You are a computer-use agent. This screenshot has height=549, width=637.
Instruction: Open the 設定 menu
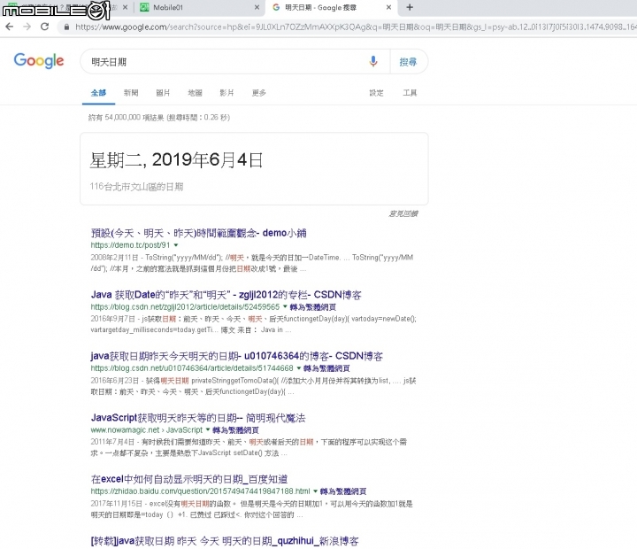376,93
